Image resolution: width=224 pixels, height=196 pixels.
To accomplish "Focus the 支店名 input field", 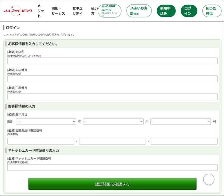I will tap(113, 61).
